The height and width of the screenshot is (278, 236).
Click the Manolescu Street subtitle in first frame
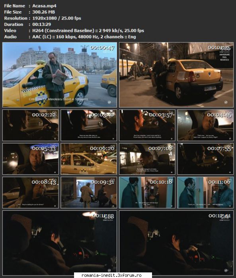(59, 99)
